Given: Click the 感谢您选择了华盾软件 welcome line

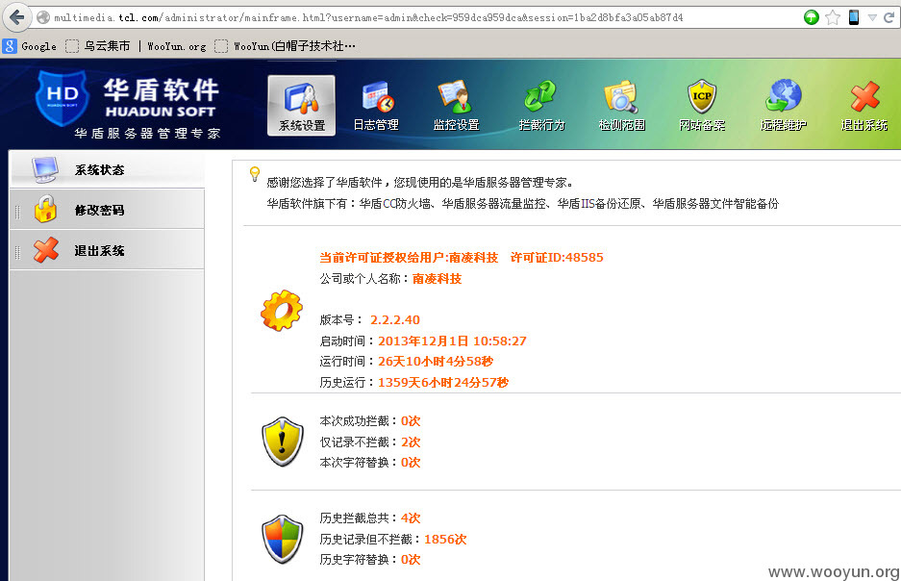Looking at the screenshot, I should click(419, 183).
